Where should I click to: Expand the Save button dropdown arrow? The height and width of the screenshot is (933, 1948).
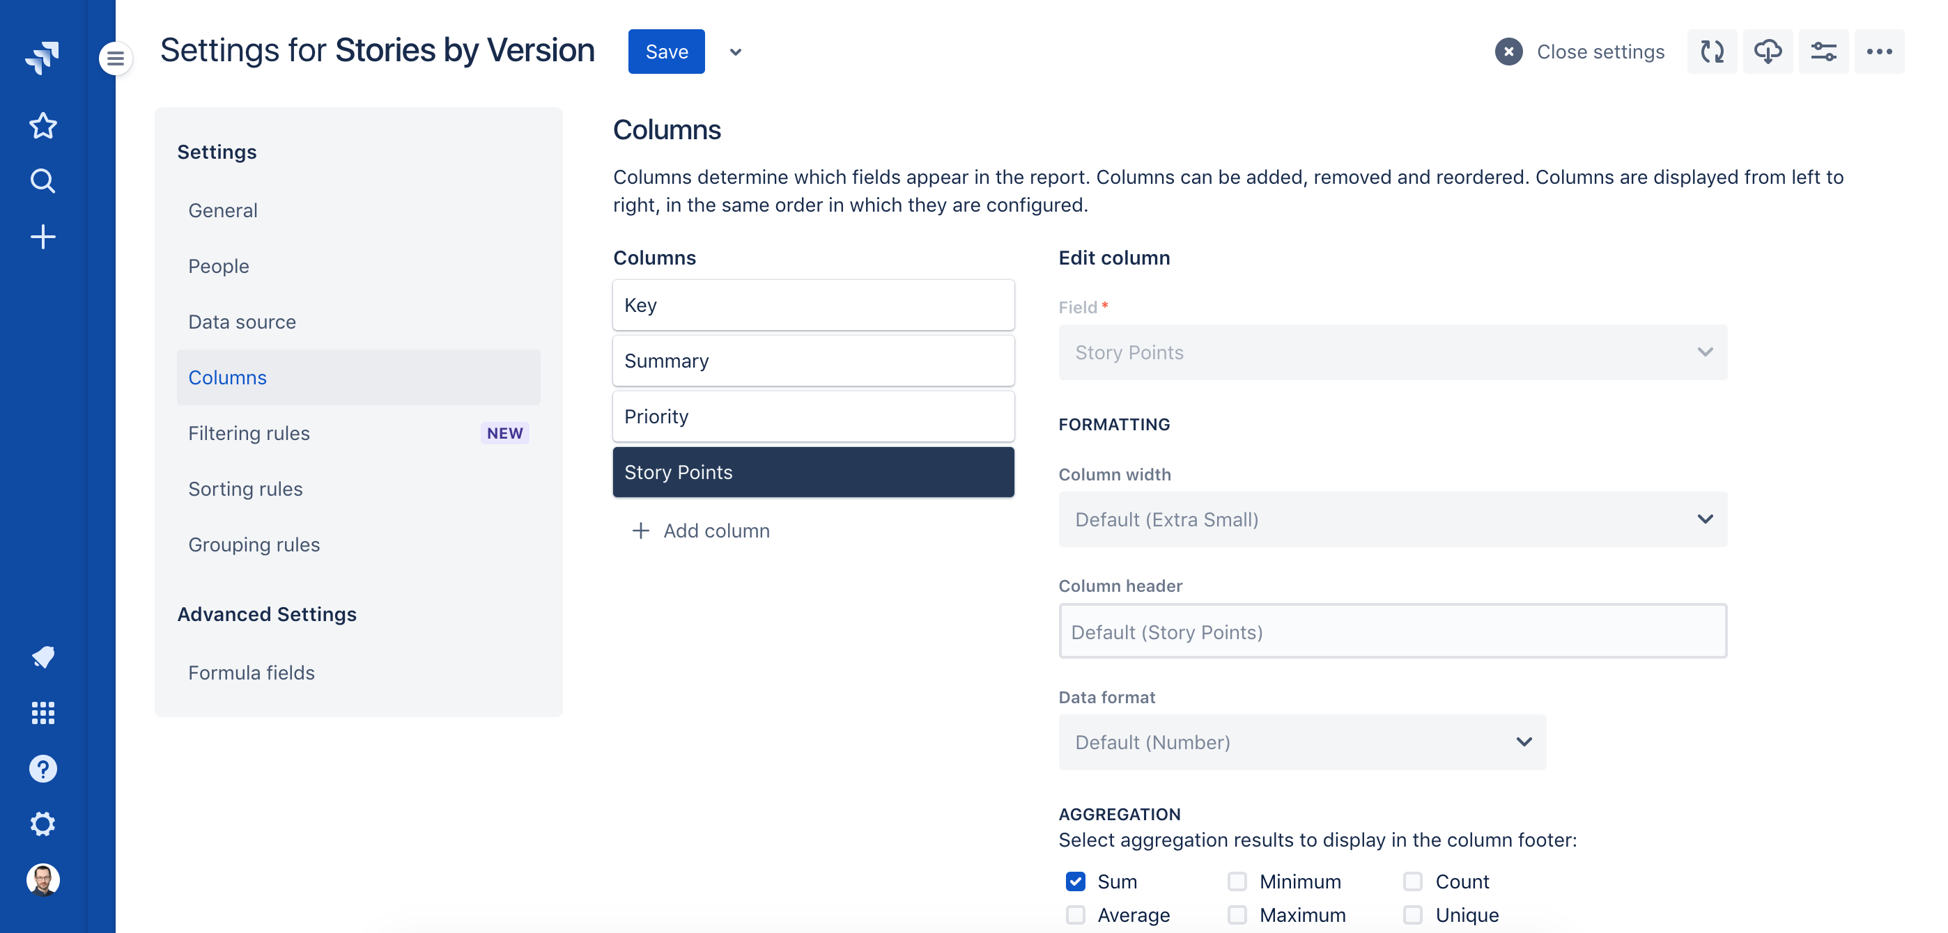(735, 52)
